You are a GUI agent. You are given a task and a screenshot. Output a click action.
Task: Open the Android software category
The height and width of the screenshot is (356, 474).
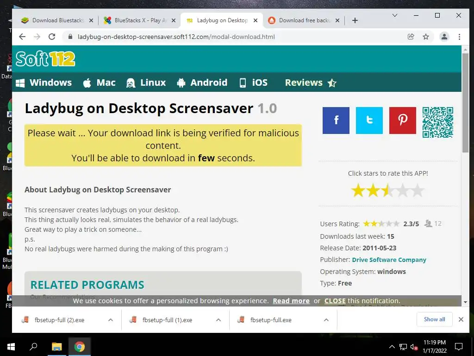point(202,83)
